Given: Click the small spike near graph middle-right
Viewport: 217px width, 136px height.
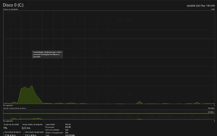Looking at the screenshot, I should click(x=139, y=103).
